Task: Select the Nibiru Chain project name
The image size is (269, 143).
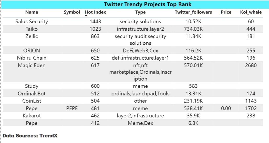Action: point(32,58)
